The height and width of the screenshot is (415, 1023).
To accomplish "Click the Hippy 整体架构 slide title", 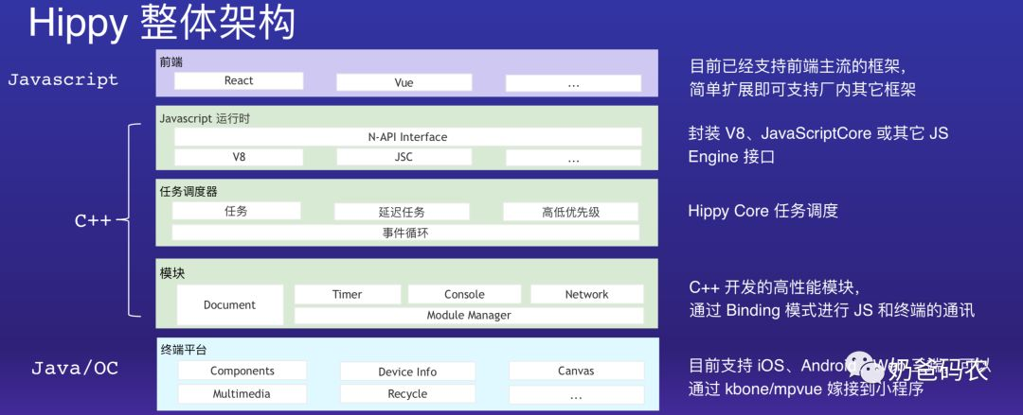I will (162, 23).
